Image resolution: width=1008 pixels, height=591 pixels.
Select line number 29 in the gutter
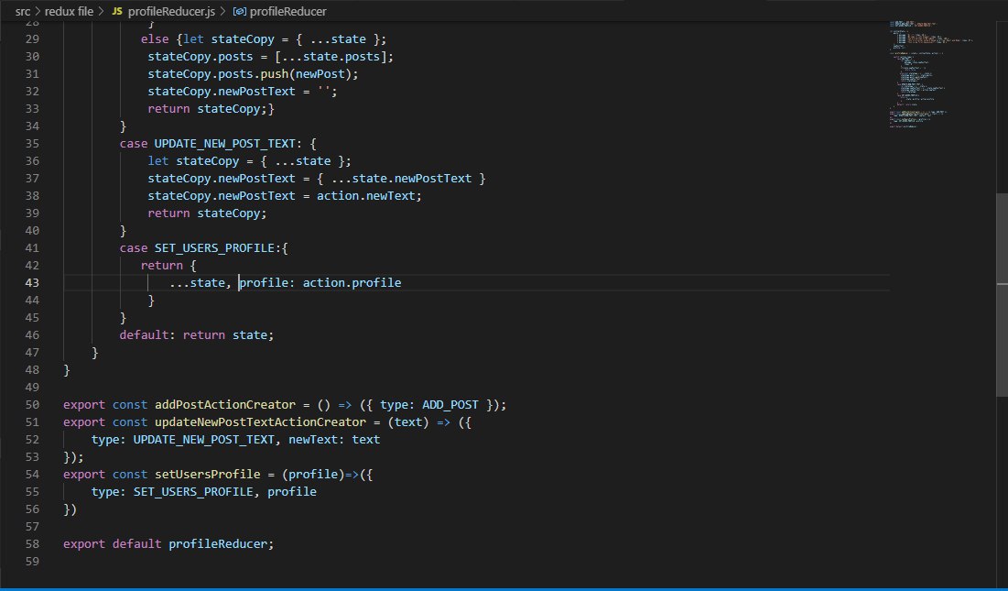32,39
